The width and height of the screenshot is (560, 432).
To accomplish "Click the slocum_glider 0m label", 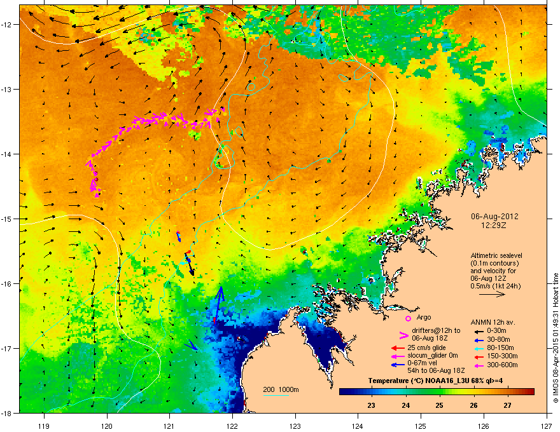I will pos(433,356).
